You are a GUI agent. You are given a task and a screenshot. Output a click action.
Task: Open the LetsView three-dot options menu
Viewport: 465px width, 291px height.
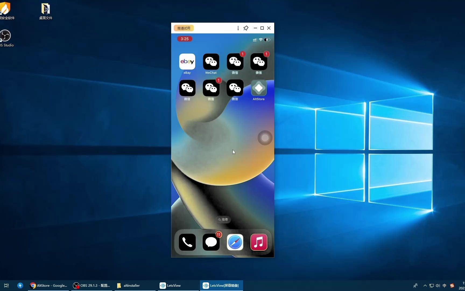(x=238, y=28)
